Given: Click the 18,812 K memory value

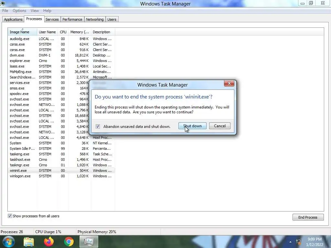Looking at the screenshot, I should tap(81, 55).
